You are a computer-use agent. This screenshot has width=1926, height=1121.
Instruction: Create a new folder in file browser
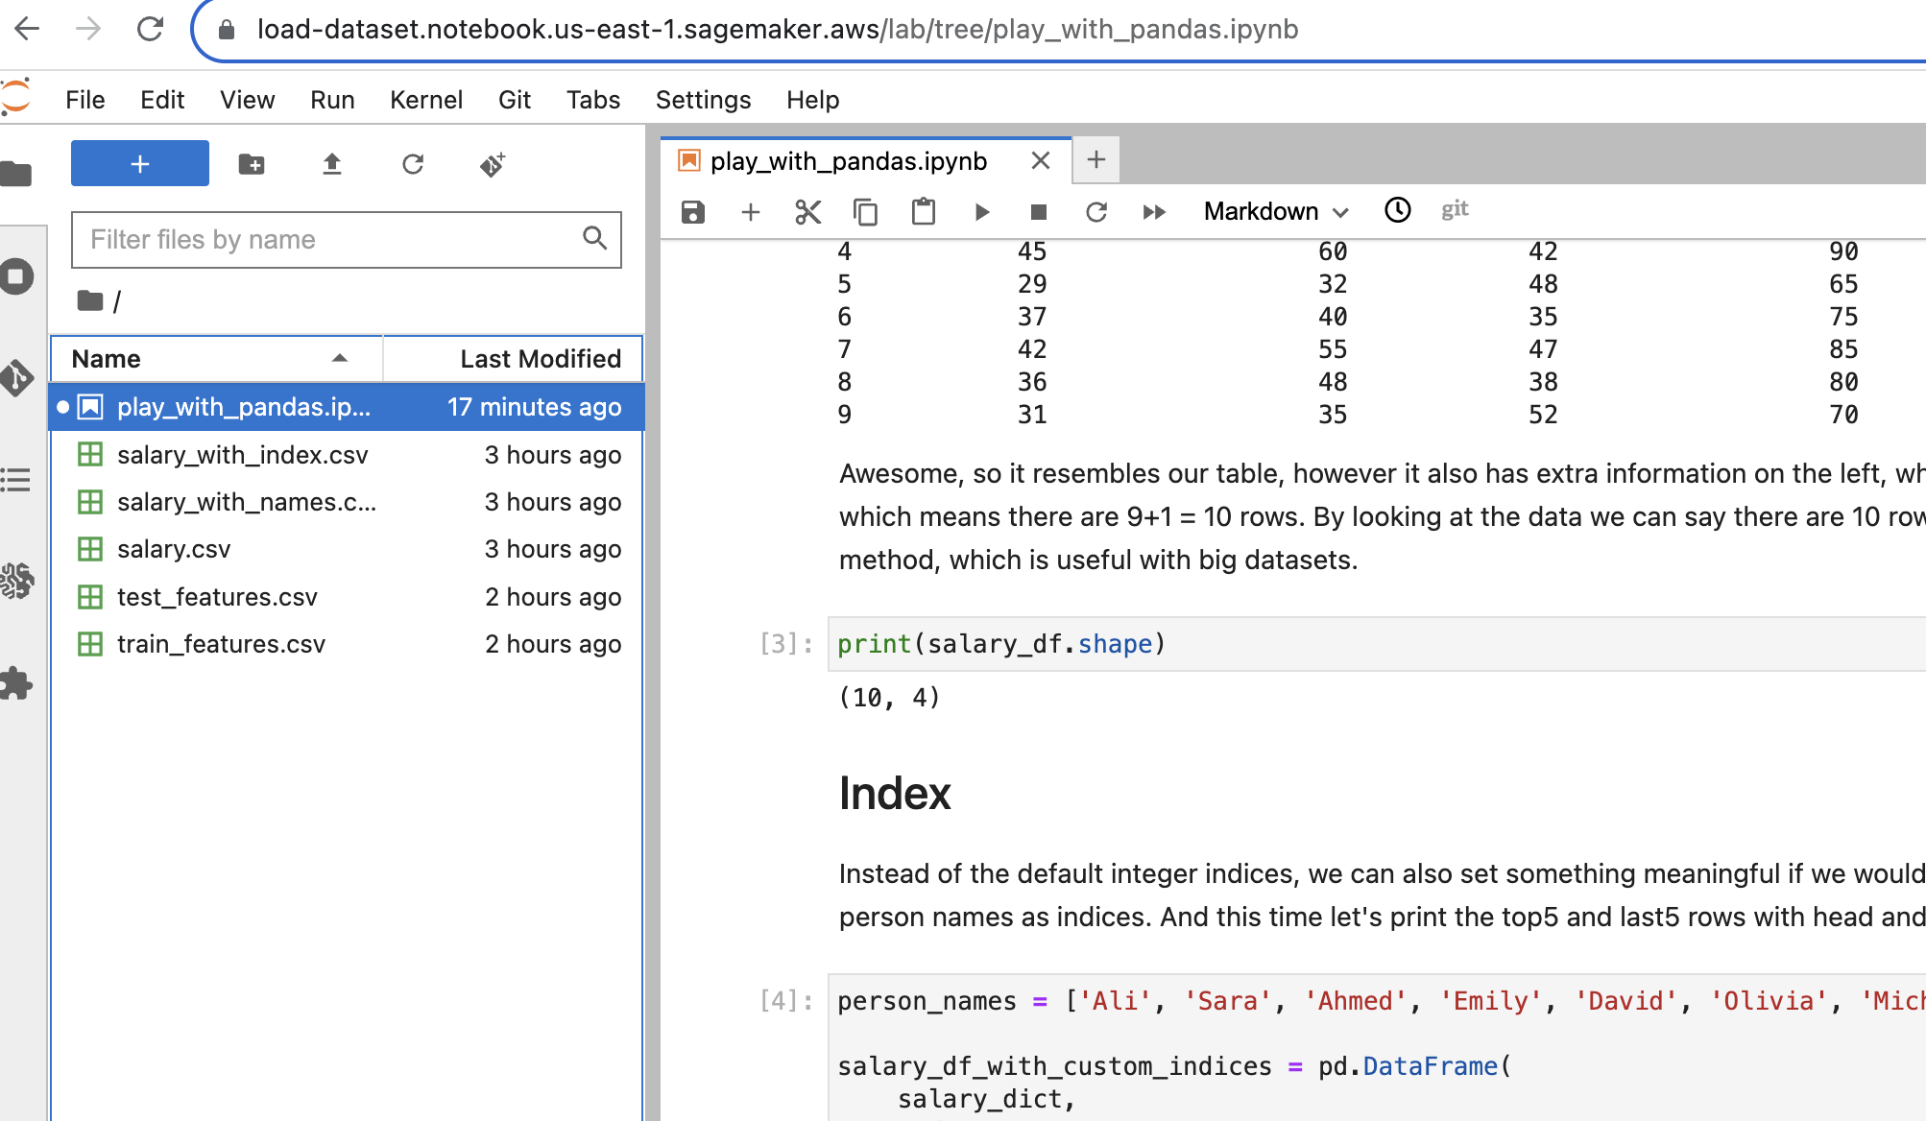(252, 164)
